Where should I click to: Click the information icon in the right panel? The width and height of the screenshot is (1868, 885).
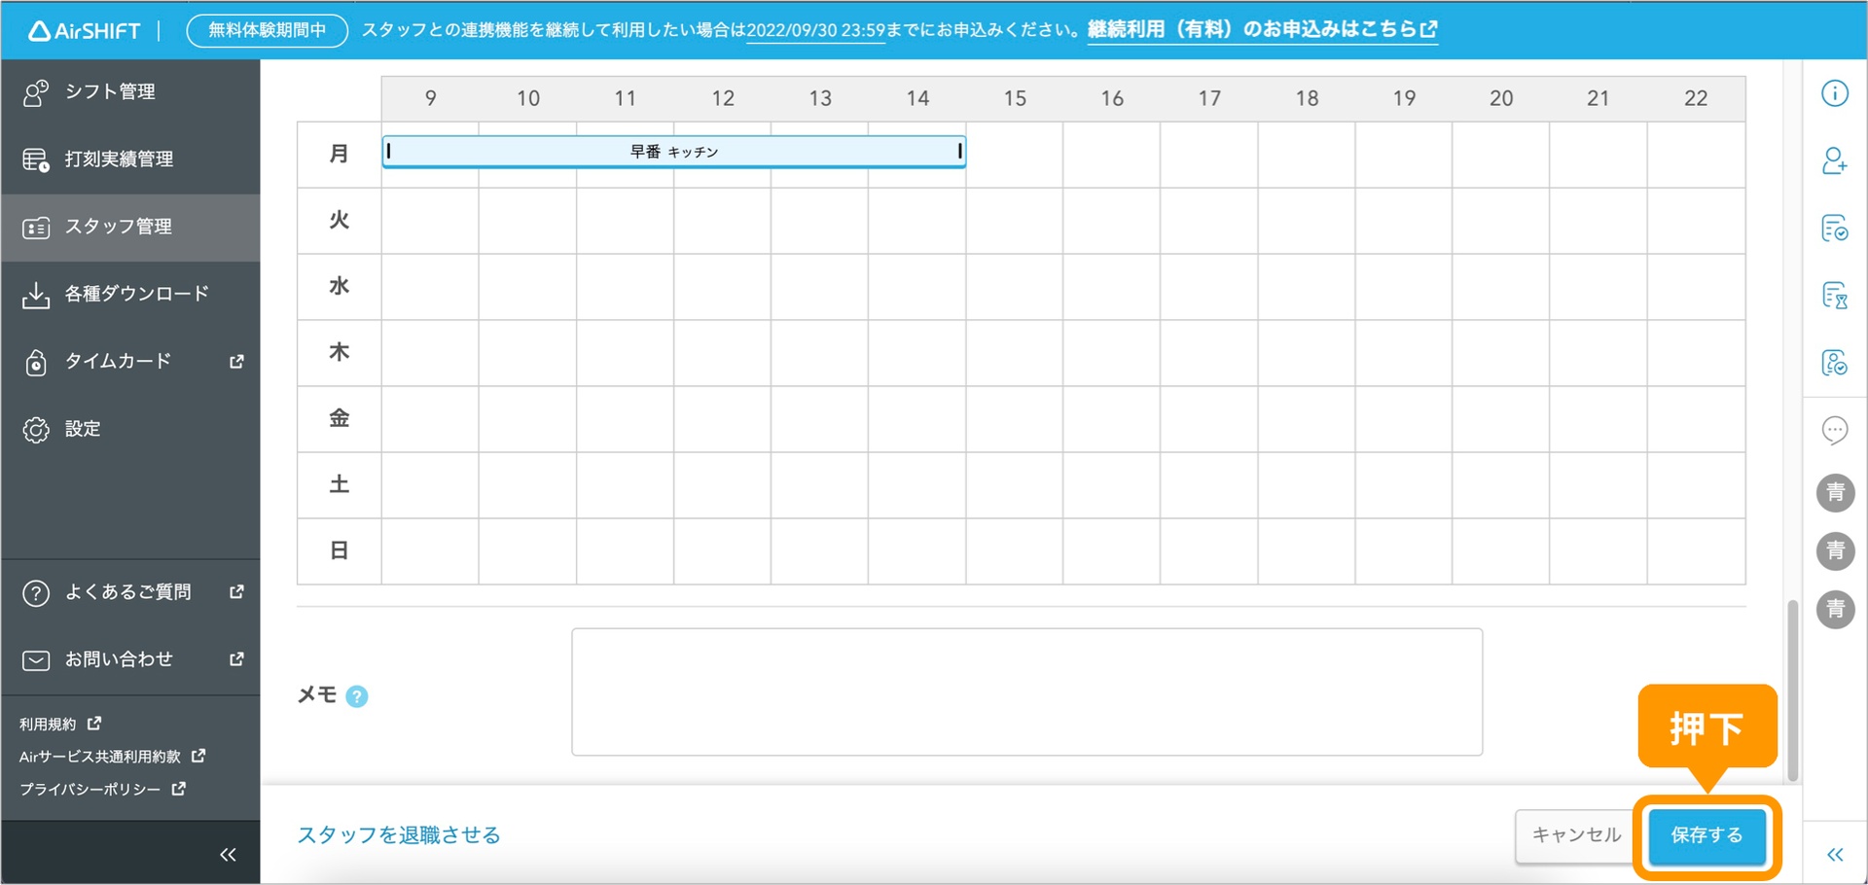1835,92
